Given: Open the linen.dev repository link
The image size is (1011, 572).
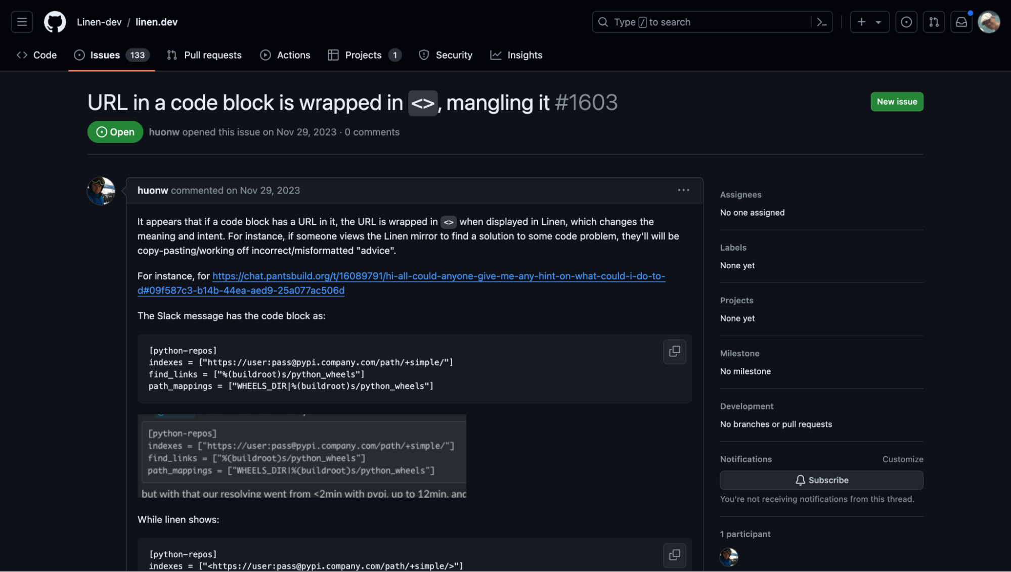Looking at the screenshot, I should (156, 22).
